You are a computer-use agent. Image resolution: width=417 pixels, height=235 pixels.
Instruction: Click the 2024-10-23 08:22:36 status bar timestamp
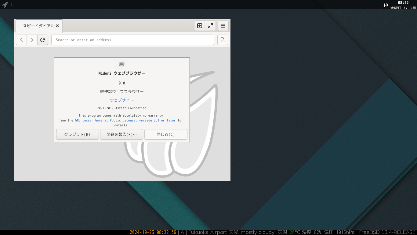click(153, 232)
